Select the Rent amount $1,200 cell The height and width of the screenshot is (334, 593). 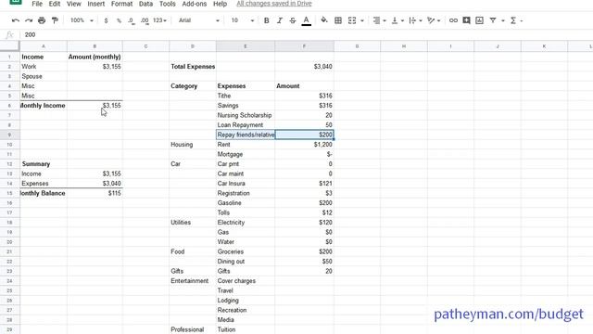pyautogui.click(x=305, y=145)
